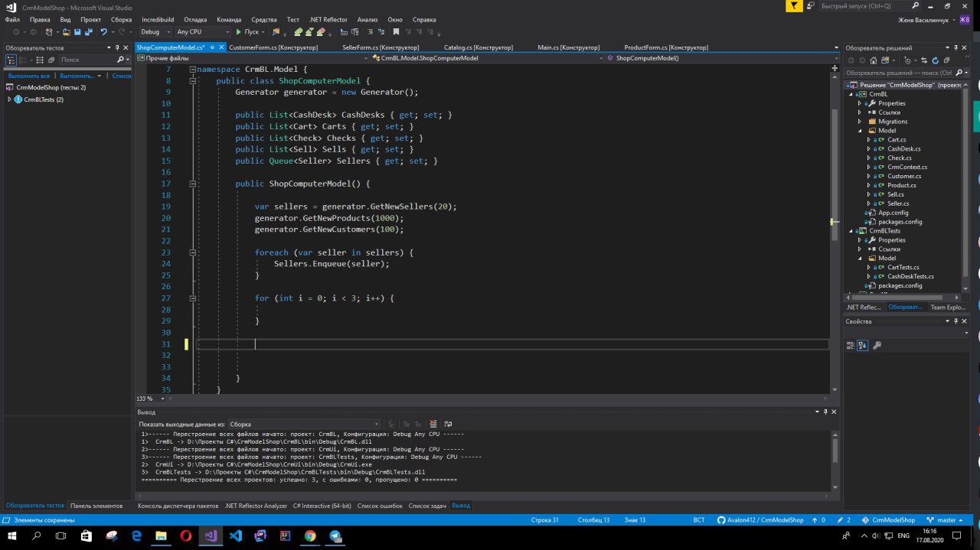The width and height of the screenshot is (980, 550).
Task: Clear all output with the red-X icon
Action: coord(433,424)
